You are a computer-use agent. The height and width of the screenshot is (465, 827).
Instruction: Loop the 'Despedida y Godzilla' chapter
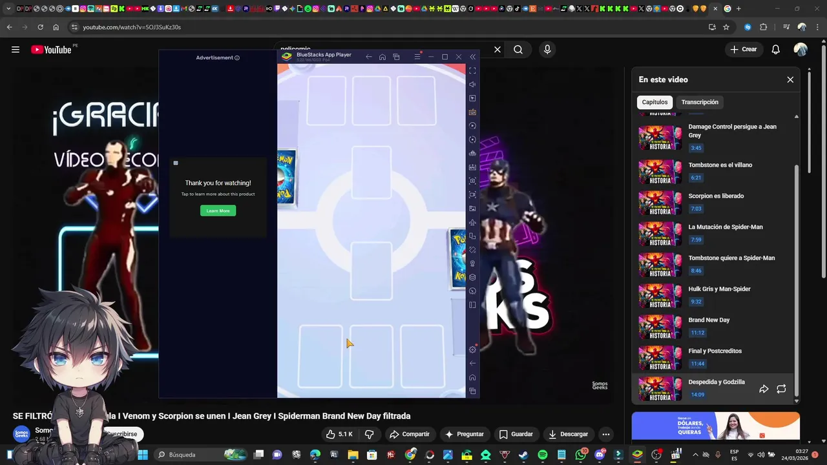coord(781,389)
